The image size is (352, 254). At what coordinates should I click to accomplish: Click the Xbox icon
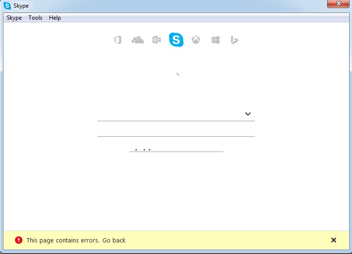pos(195,40)
